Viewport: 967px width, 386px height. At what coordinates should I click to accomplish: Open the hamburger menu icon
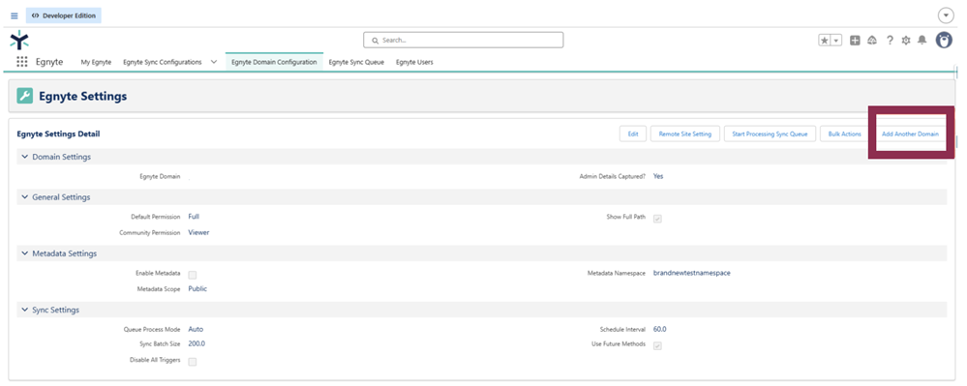tap(15, 16)
